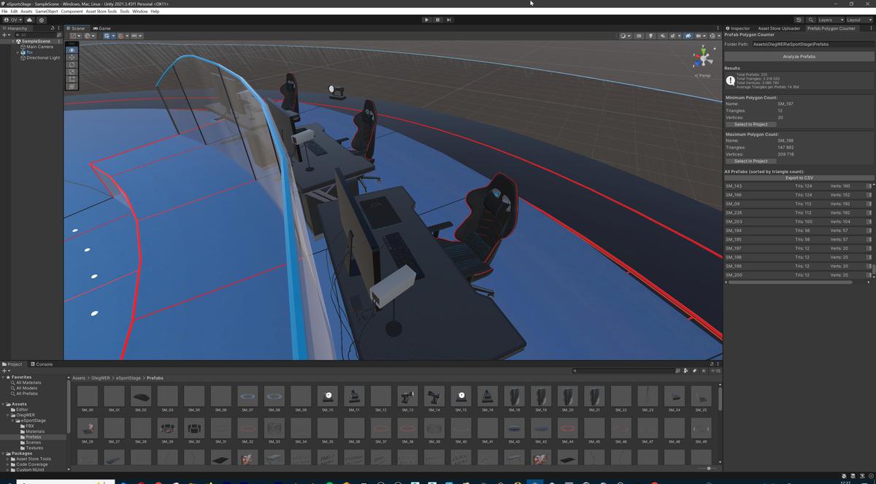The width and height of the screenshot is (876, 484).
Task: Click the Analyze Prefabs button
Action: point(798,56)
